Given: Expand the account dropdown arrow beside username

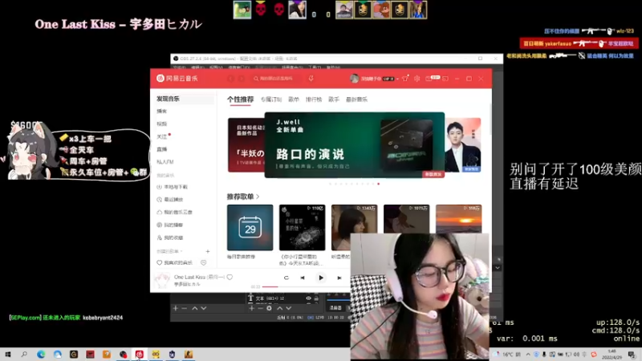Looking at the screenshot, I should click(397, 79).
